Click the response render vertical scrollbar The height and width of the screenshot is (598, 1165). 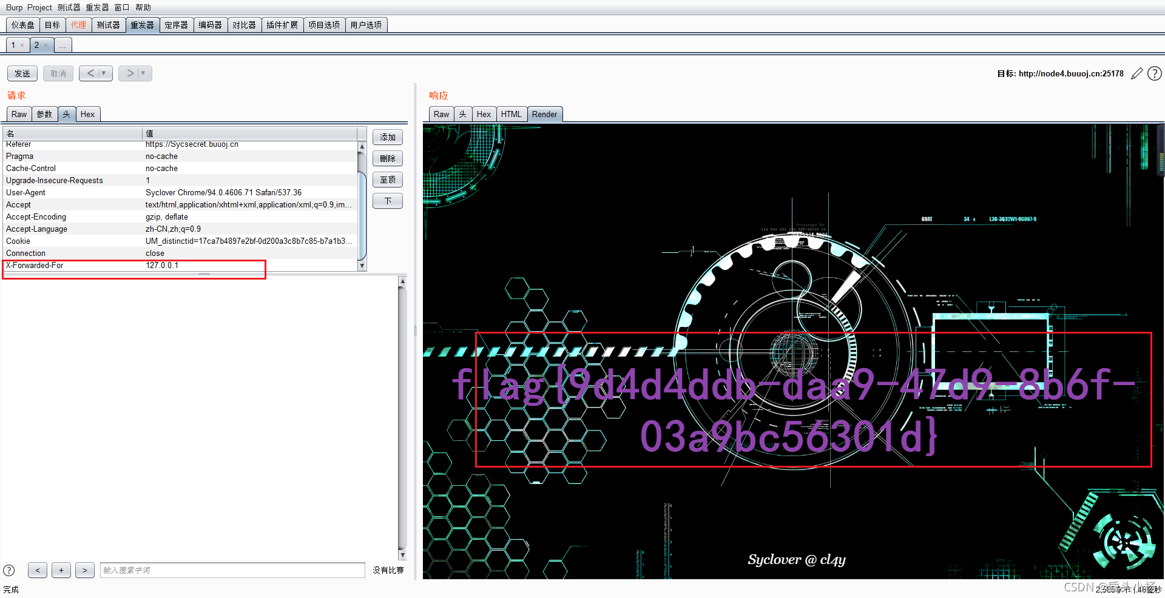pyautogui.click(x=1161, y=150)
